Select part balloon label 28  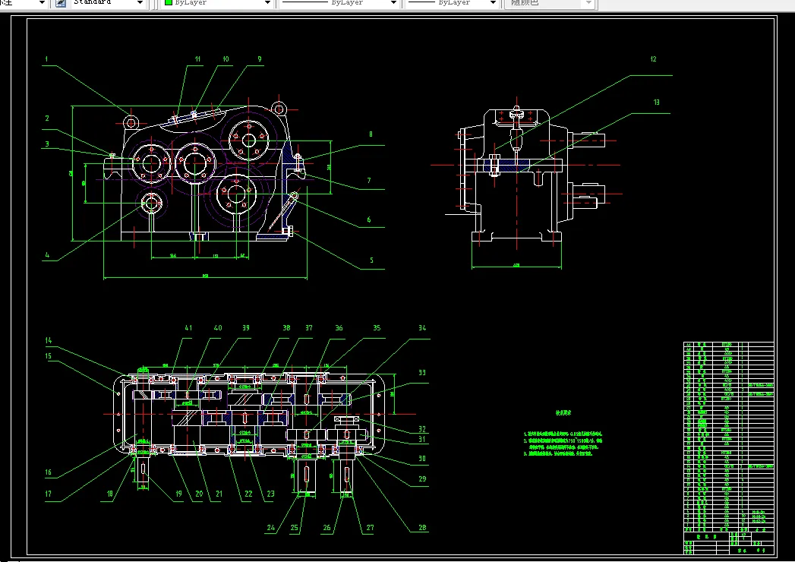click(422, 528)
